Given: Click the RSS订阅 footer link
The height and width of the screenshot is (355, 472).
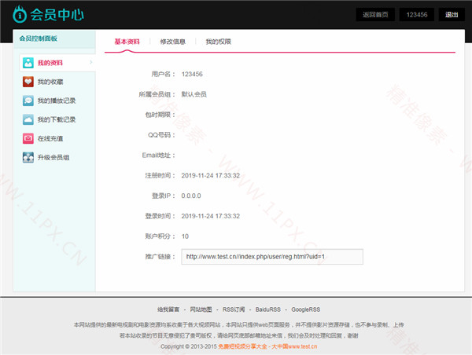Looking at the screenshot, I should (234, 309).
